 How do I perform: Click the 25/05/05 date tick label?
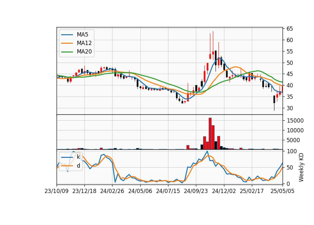click(283, 191)
